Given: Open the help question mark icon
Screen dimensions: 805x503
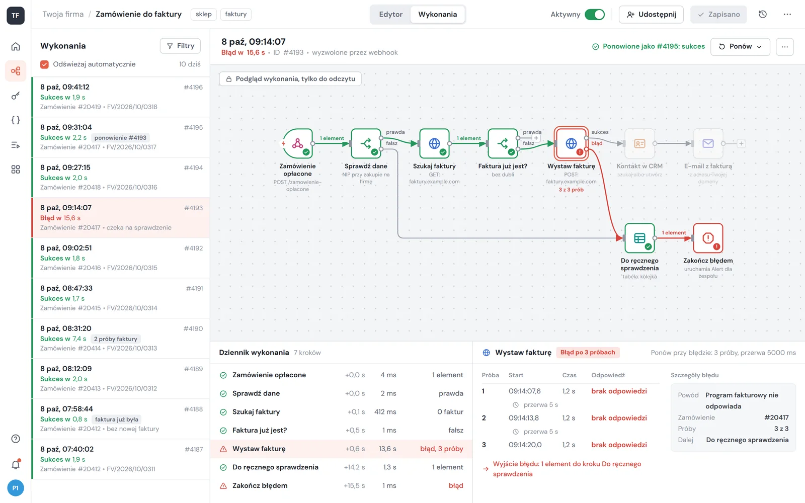Looking at the screenshot, I should pyautogui.click(x=16, y=439).
